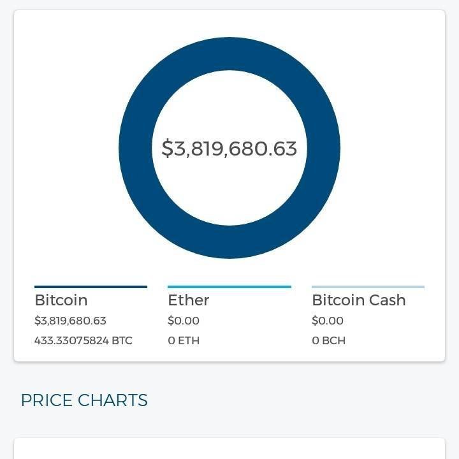This screenshot has width=459, height=459.
Task: Open the Bitcoin Cash balance entry
Action: coord(368,316)
